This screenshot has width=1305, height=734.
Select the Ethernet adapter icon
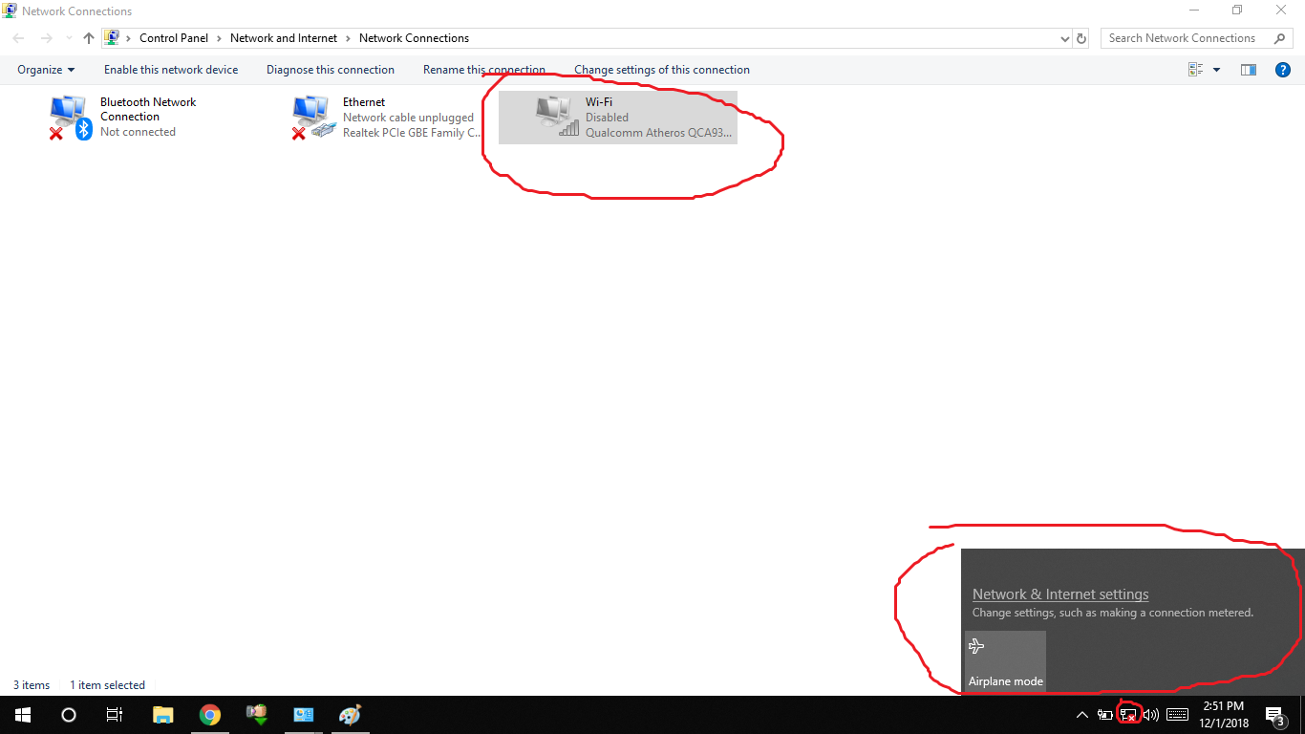coord(313,118)
